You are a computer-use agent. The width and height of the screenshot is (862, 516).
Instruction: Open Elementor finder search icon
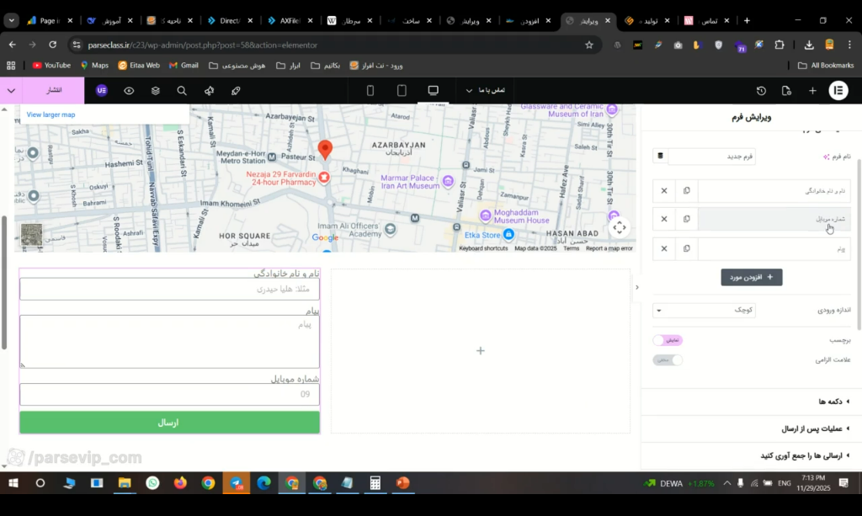coord(182,91)
